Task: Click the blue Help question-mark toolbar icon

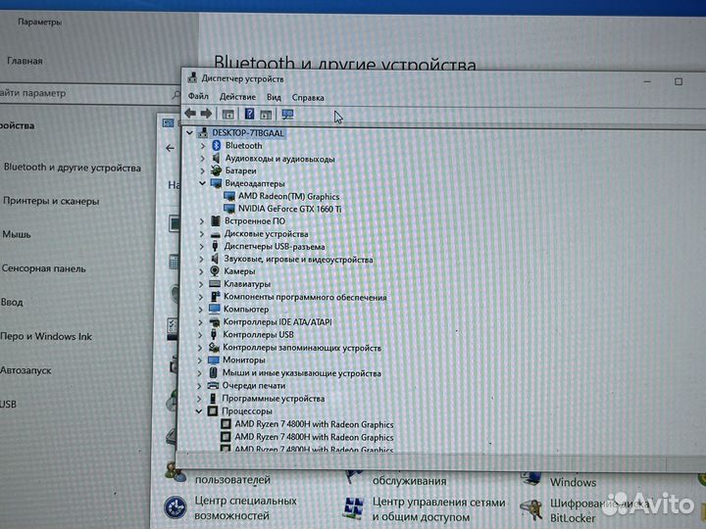Action: 249,114
